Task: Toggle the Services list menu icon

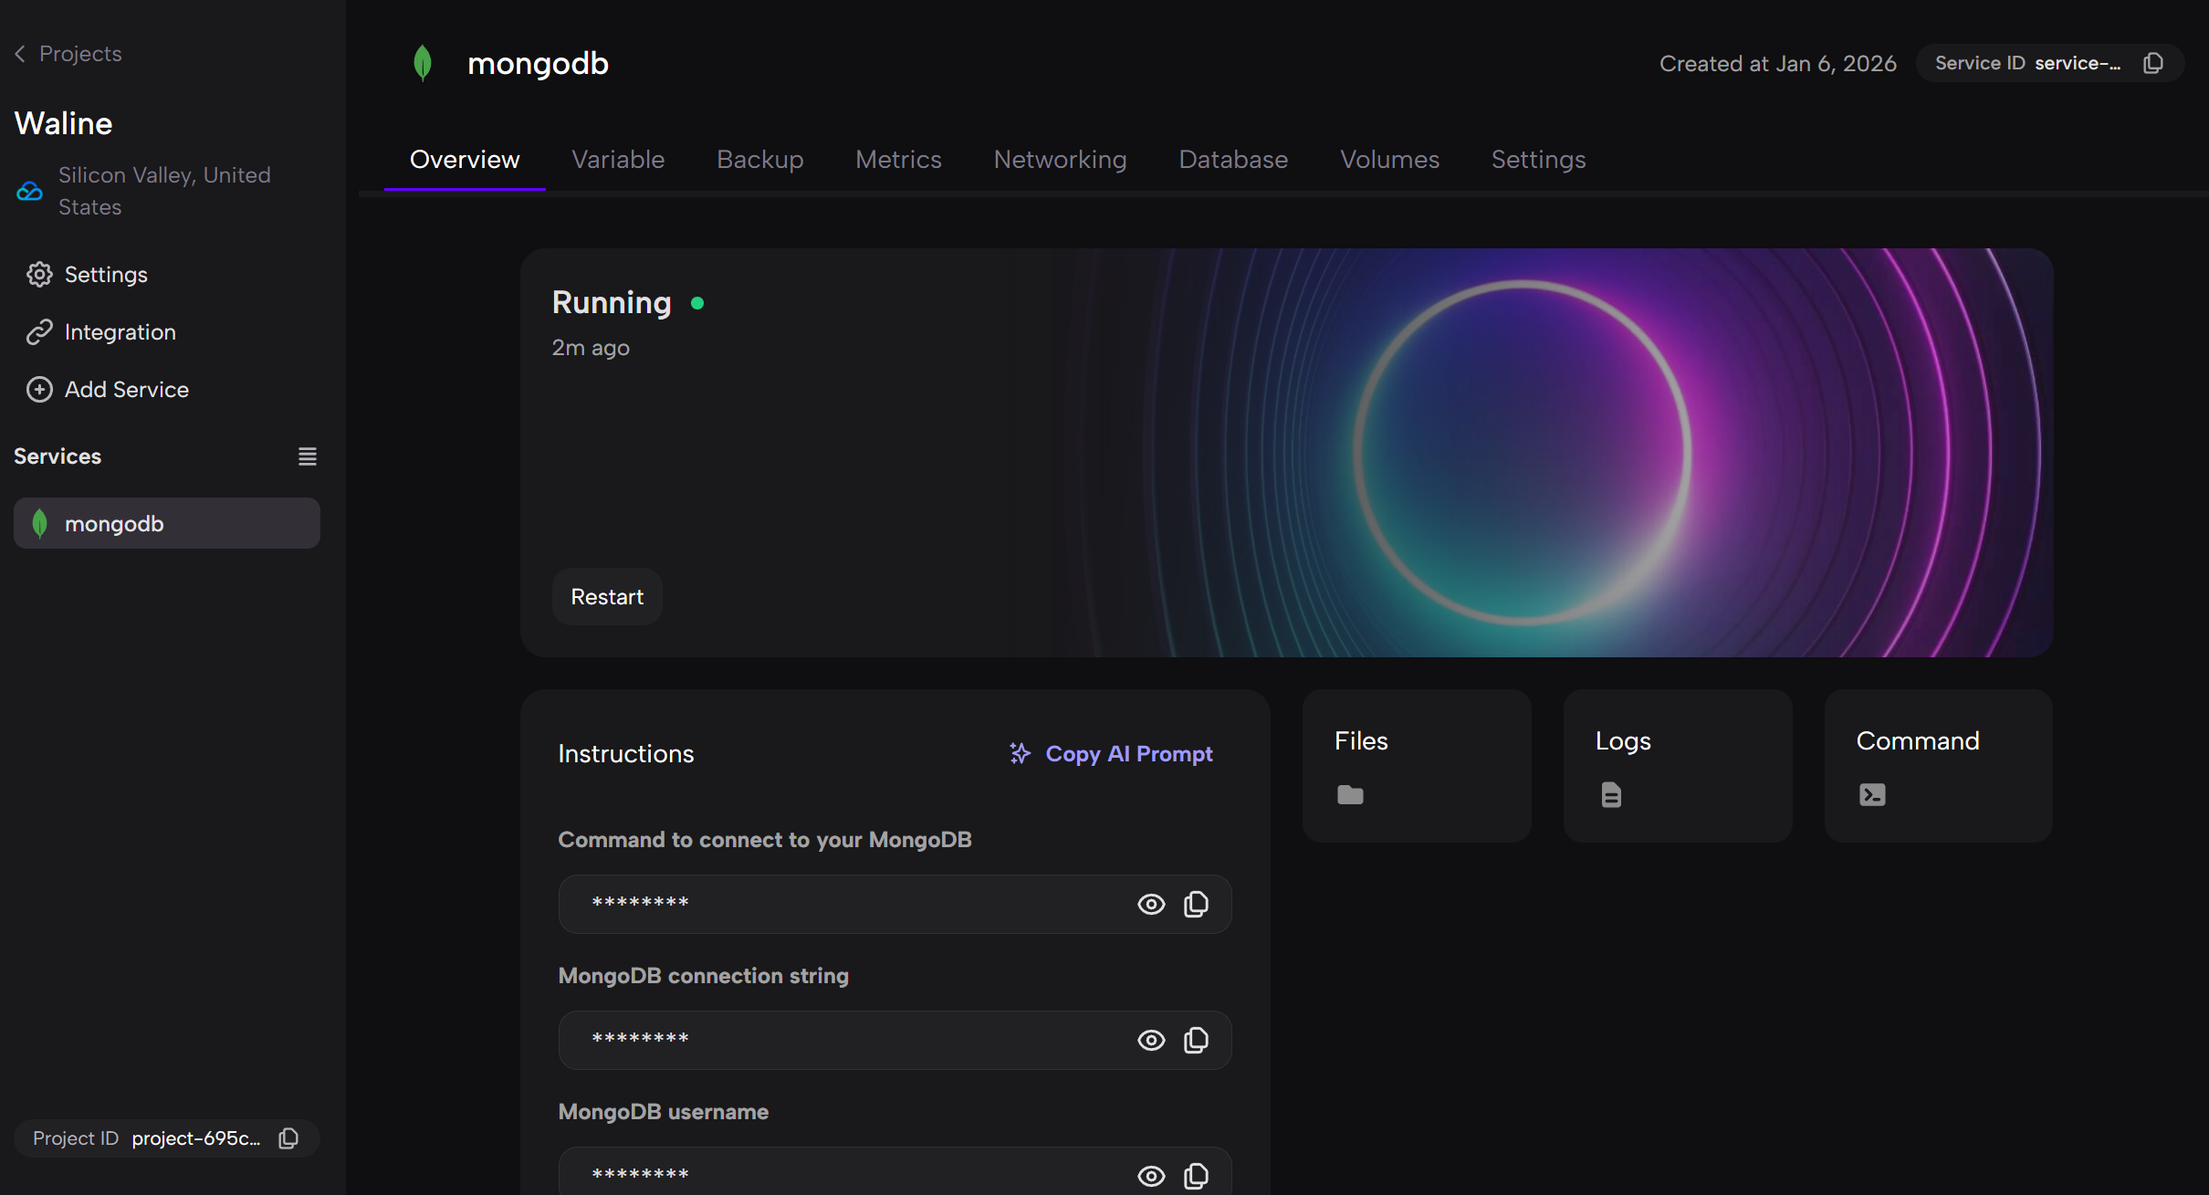Action: (308, 456)
